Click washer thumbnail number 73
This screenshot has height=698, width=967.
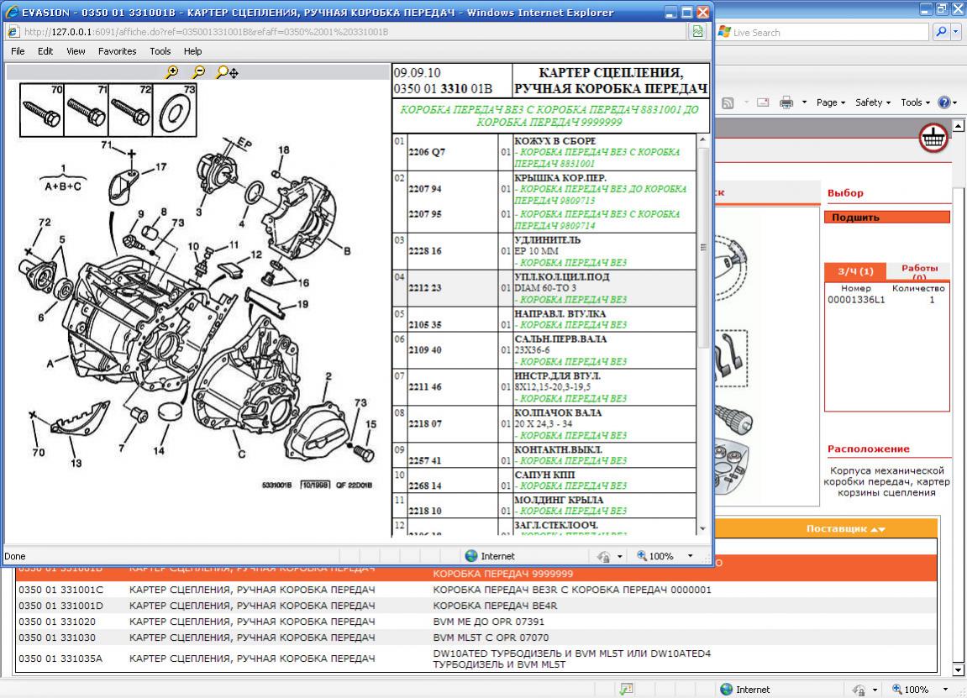175,110
